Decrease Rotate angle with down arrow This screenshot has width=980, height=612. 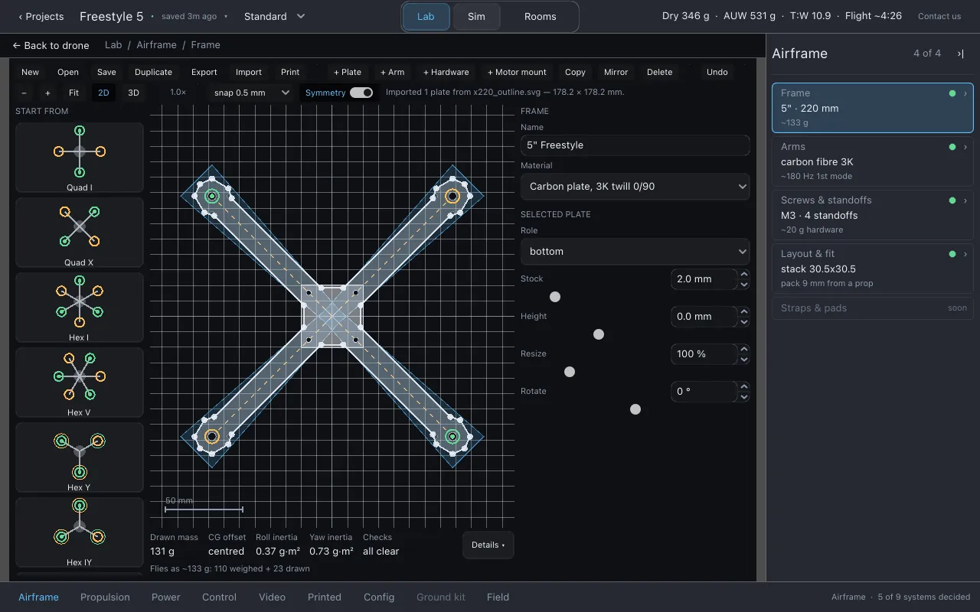(x=744, y=397)
